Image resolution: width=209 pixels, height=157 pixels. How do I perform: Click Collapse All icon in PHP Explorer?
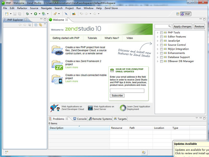click(x=36, y=25)
